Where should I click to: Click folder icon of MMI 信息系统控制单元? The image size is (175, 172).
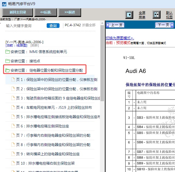click(x=8, y=52)
